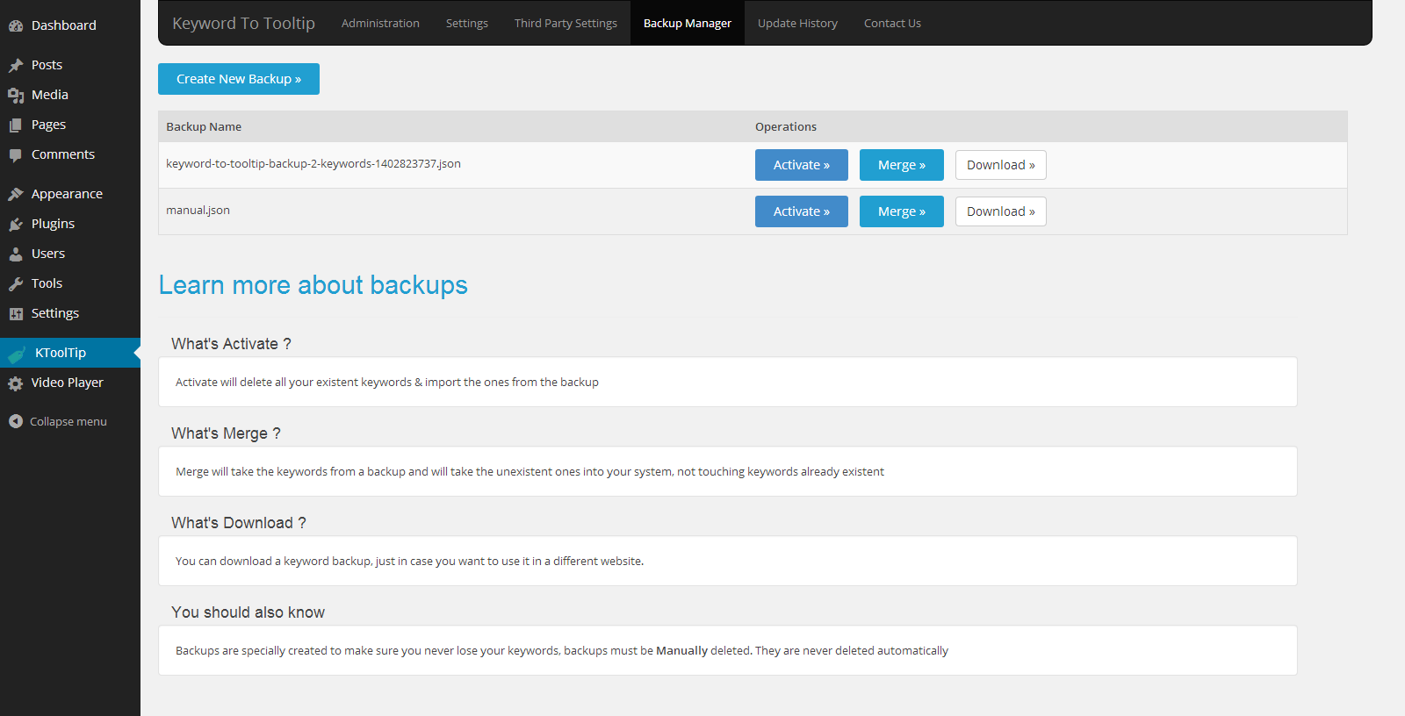Click the Plugins plug icon
The height and width of the screenshot is (716, 1405).
click(x=16, y=225)
